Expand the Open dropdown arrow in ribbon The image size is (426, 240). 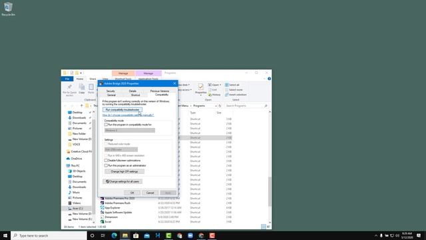tap(220, 85)
